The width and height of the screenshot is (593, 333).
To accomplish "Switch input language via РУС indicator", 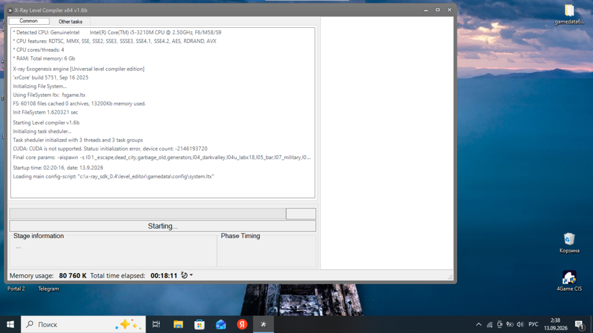I will (x=533, y=324).
